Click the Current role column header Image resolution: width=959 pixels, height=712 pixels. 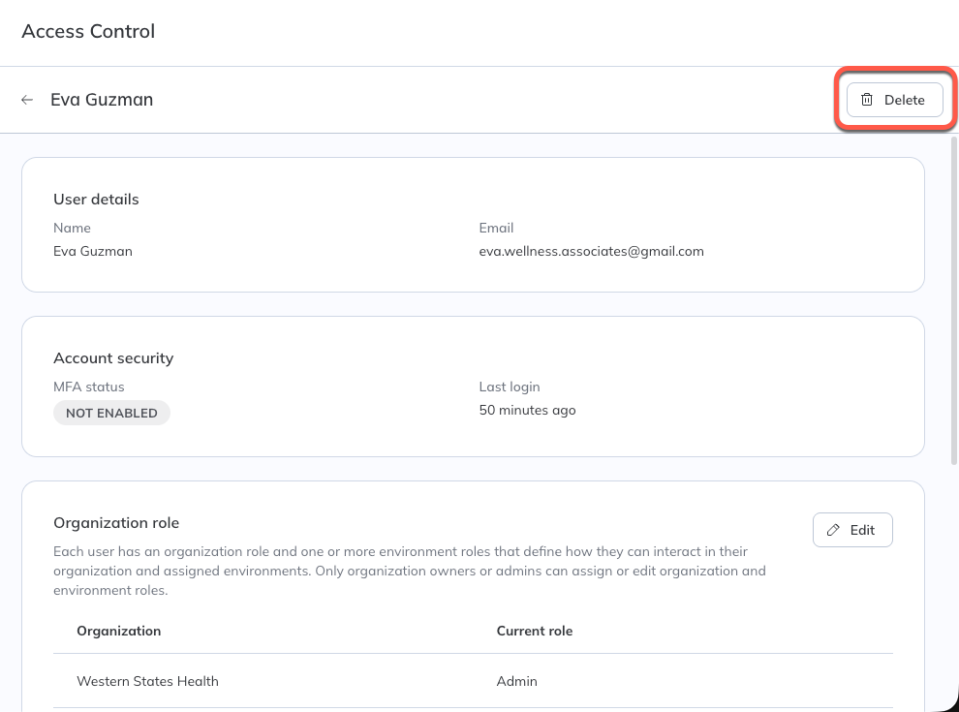[x=534, y=631]
